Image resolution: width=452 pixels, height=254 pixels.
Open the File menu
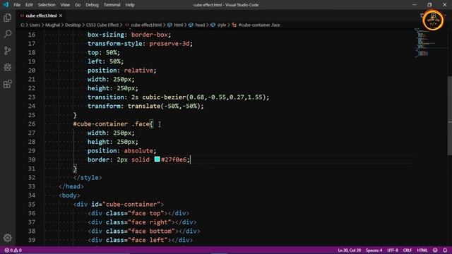17,5
